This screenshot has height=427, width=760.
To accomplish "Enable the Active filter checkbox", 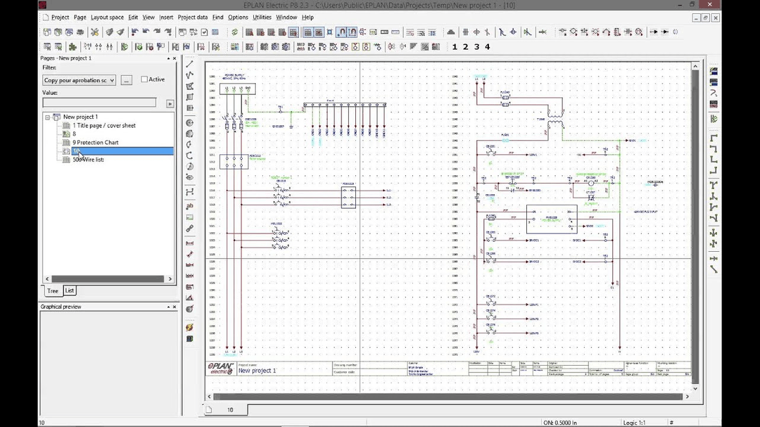I will 143,79.
